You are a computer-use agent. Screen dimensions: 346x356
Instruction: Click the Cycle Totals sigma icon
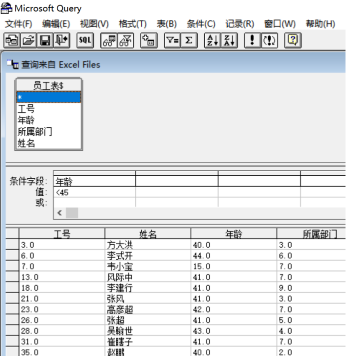[x=189, y=40]
